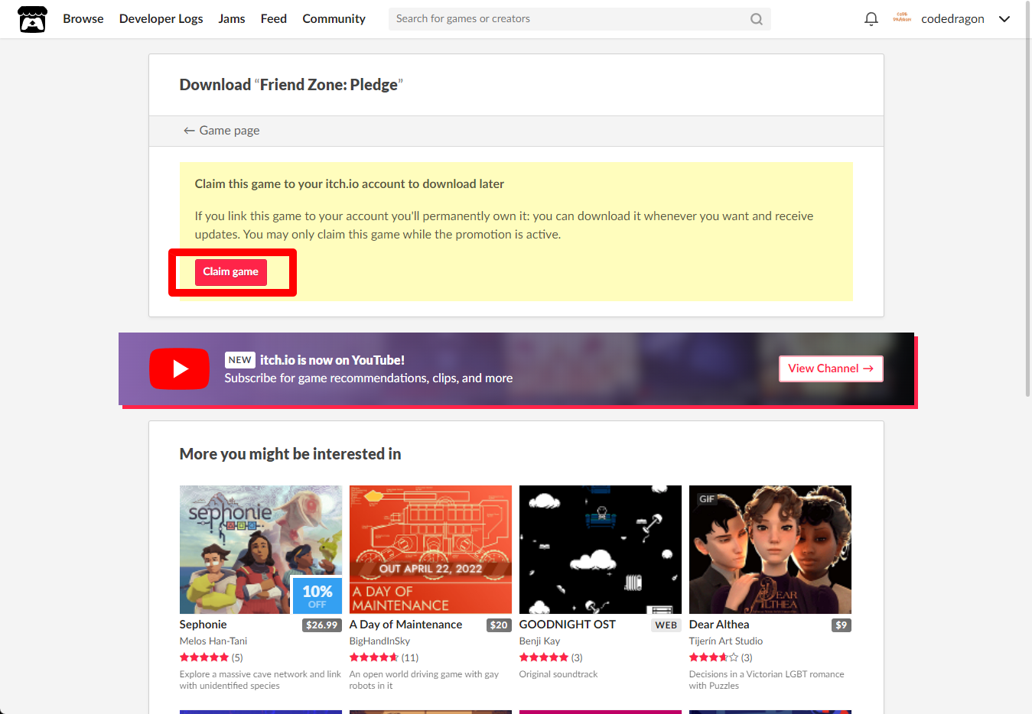Go to Jams
This screenshot has width=1032, height=714.
pyautogui.click(x=232, y=19)
